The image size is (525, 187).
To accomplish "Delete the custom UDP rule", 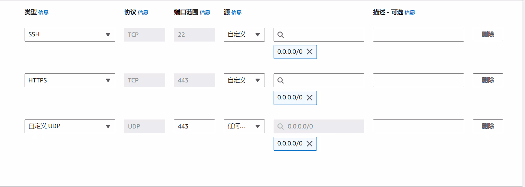I will pos(488,126).
